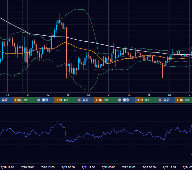Select LDN session block after 7/23 東京

tap(179, 100)
